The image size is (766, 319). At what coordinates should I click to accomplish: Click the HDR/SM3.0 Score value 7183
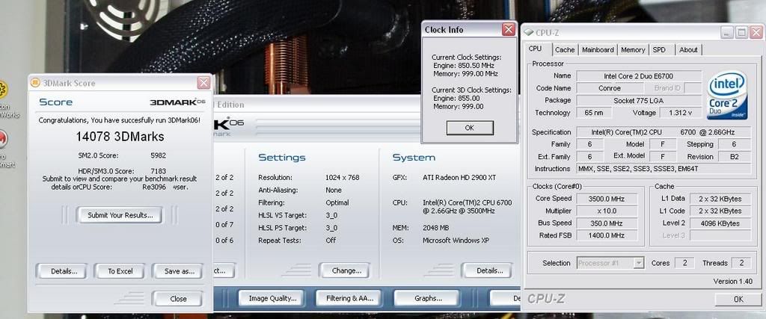(x=159, y=171)
